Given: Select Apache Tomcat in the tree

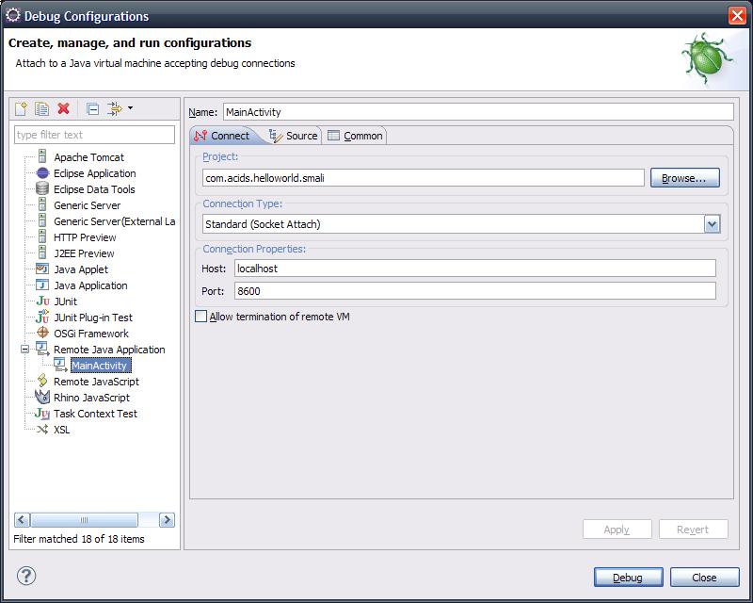Looking at the screenshot, I should click(x=88, y=157).
